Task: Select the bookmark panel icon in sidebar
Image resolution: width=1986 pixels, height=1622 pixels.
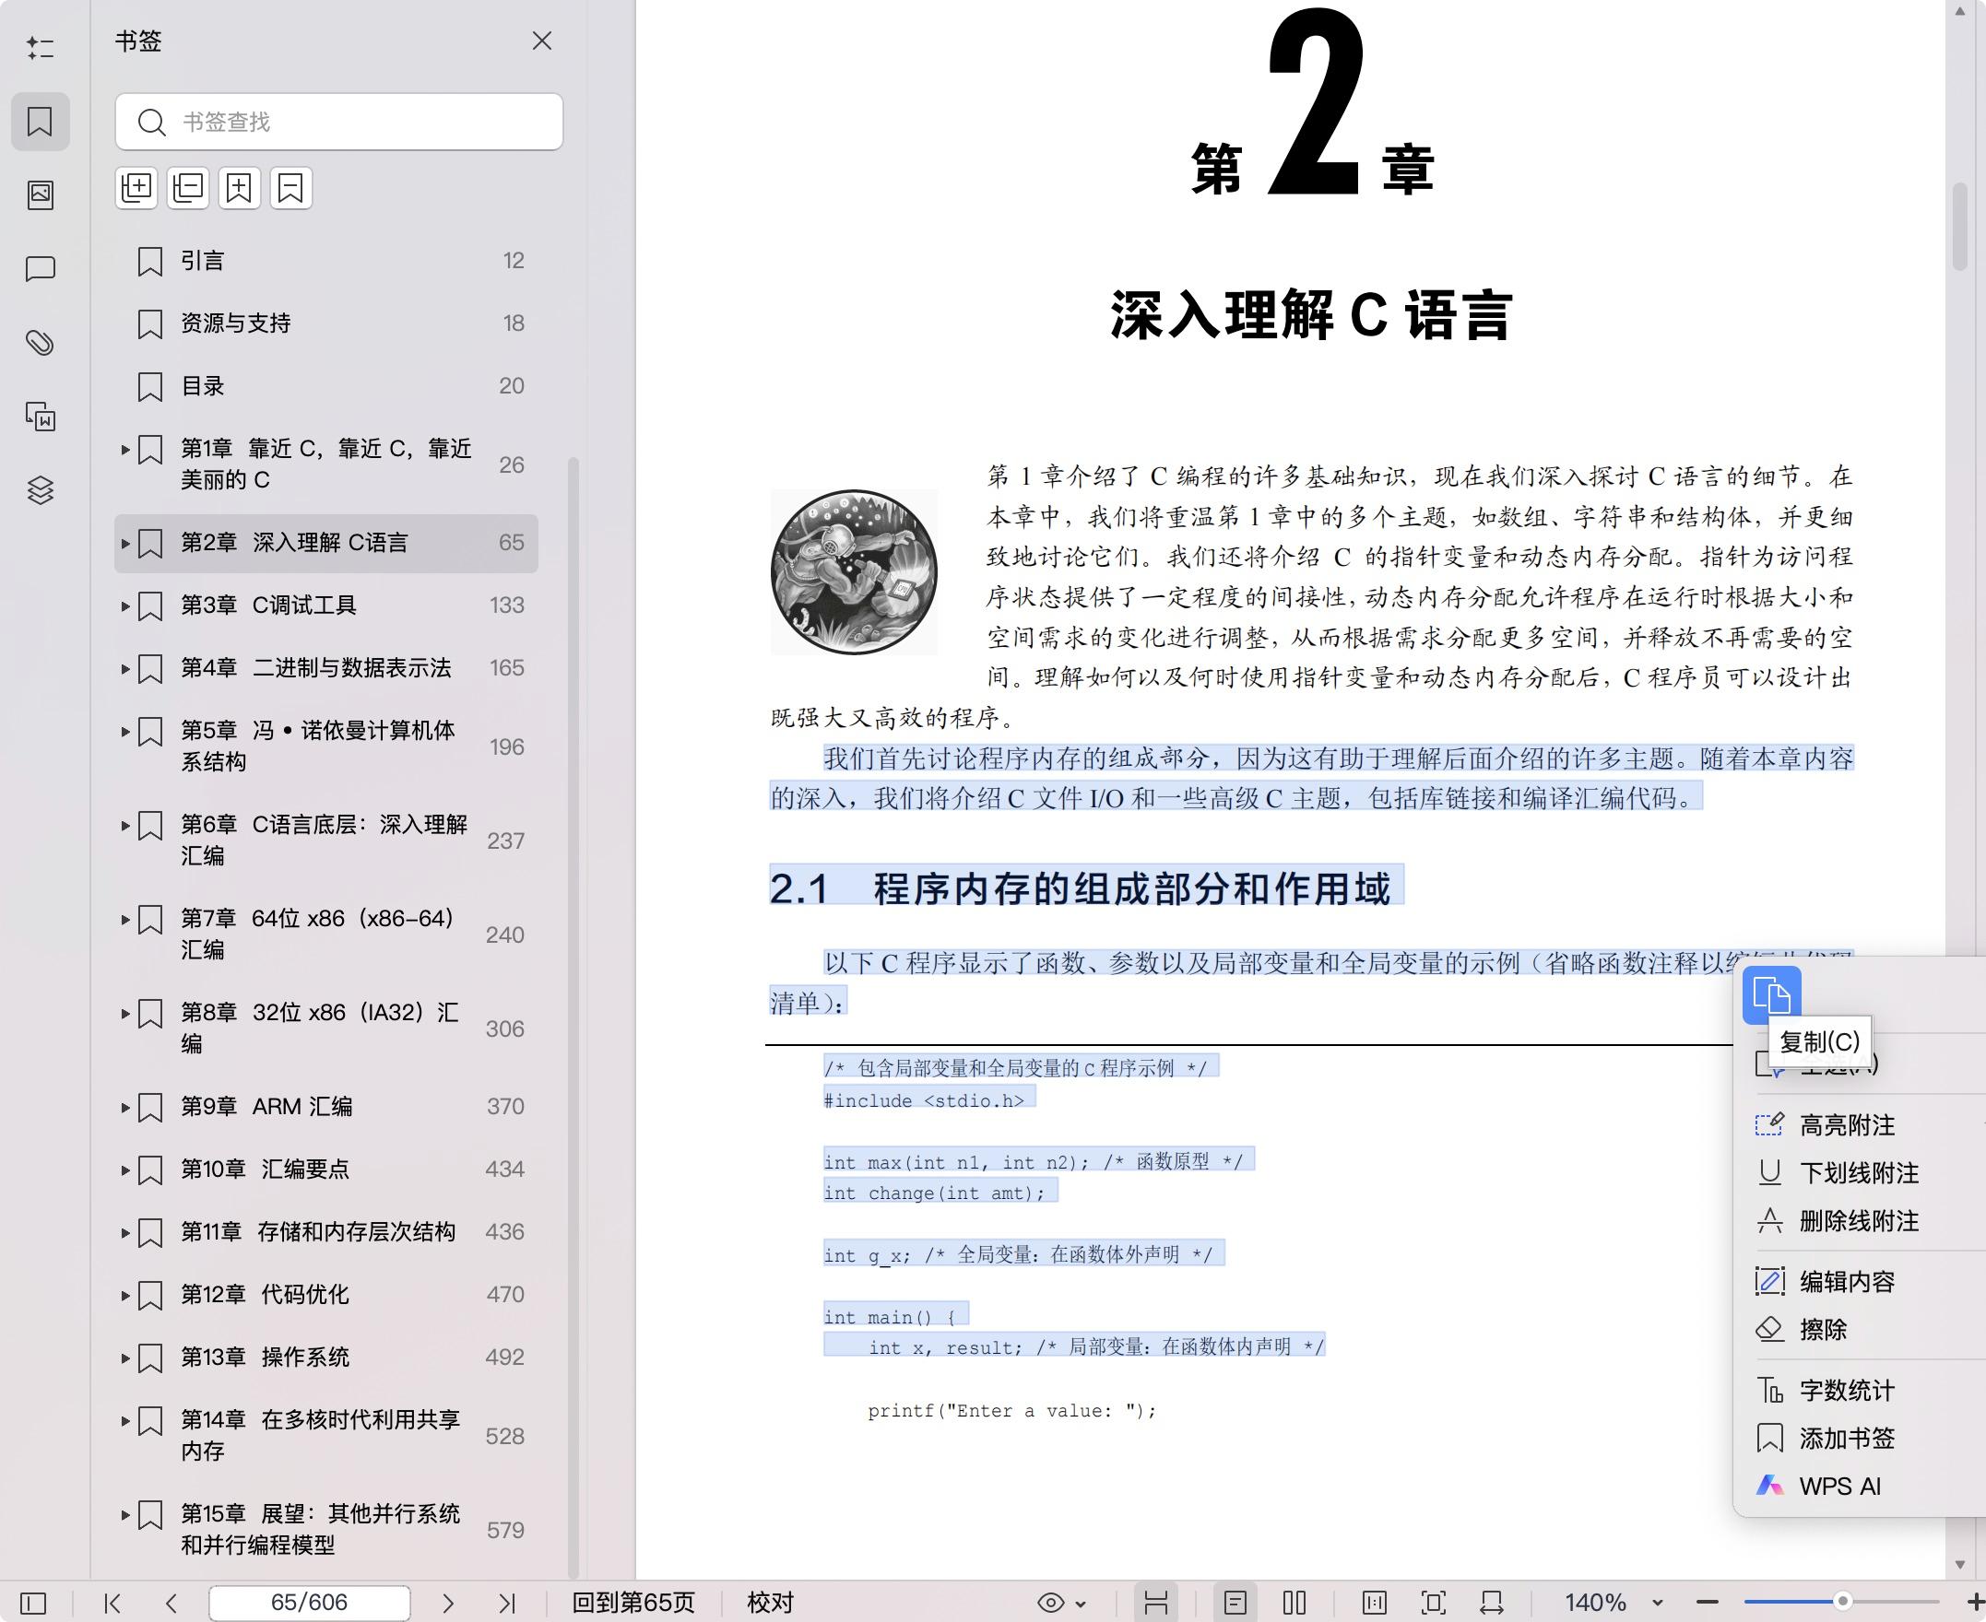Action: click(x=41, y=122)
